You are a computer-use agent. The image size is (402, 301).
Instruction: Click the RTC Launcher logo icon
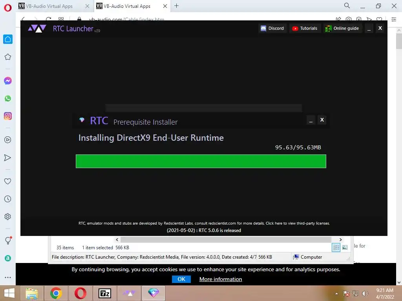[x=37, y=28]
